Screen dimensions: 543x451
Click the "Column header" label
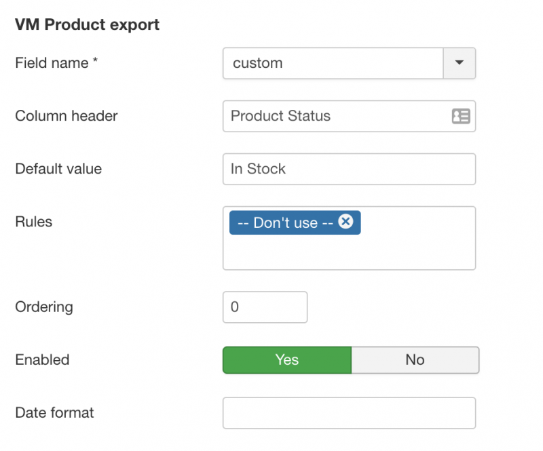pyautogui.click(x=67, y=116)
